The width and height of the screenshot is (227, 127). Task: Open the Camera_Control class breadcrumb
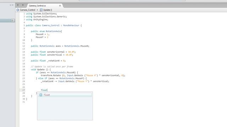click(x=28, y=10)
